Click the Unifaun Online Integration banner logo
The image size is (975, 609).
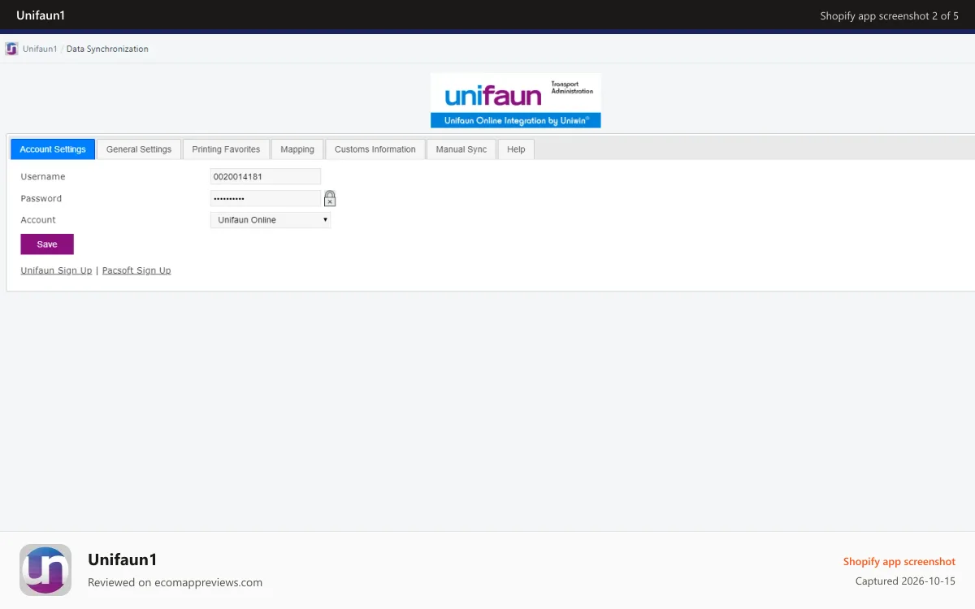(x=516, y=101)
